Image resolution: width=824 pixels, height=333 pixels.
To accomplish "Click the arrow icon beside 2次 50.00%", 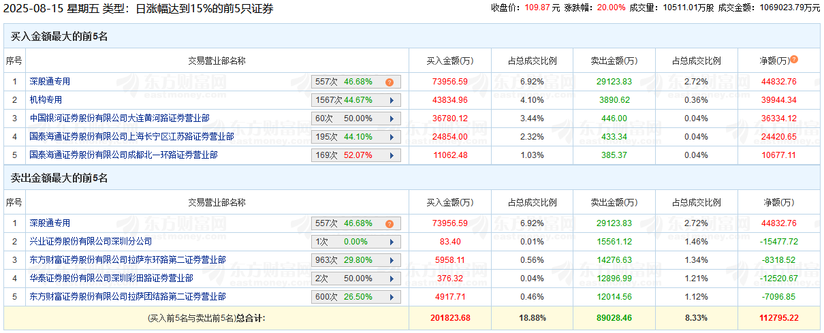I will [x=392, y=279].
